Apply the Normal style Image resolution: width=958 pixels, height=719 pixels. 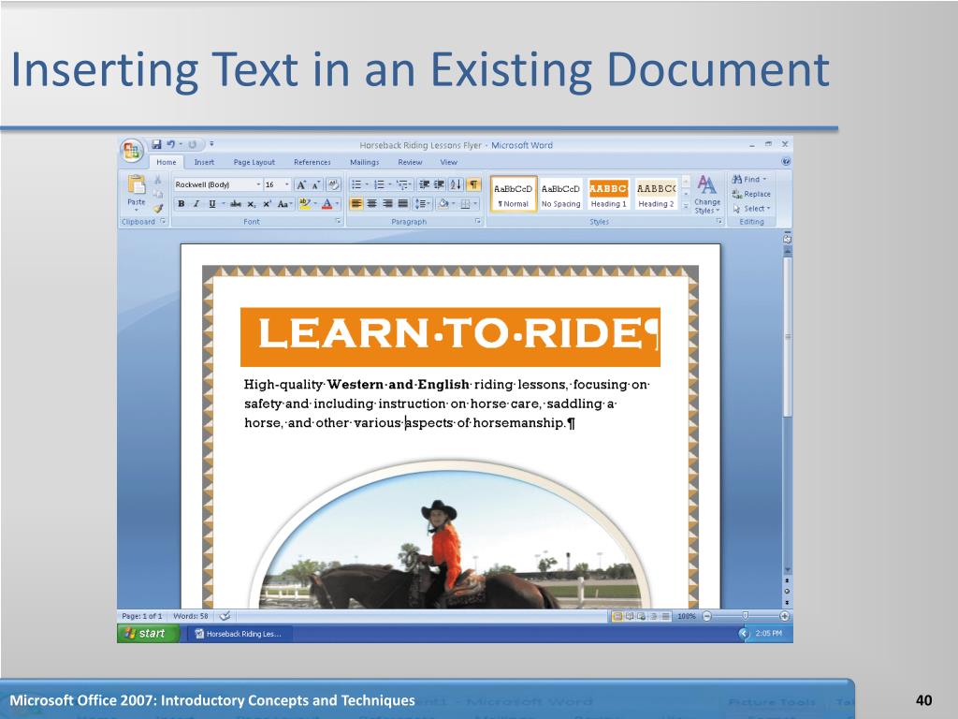coord(514,195)
